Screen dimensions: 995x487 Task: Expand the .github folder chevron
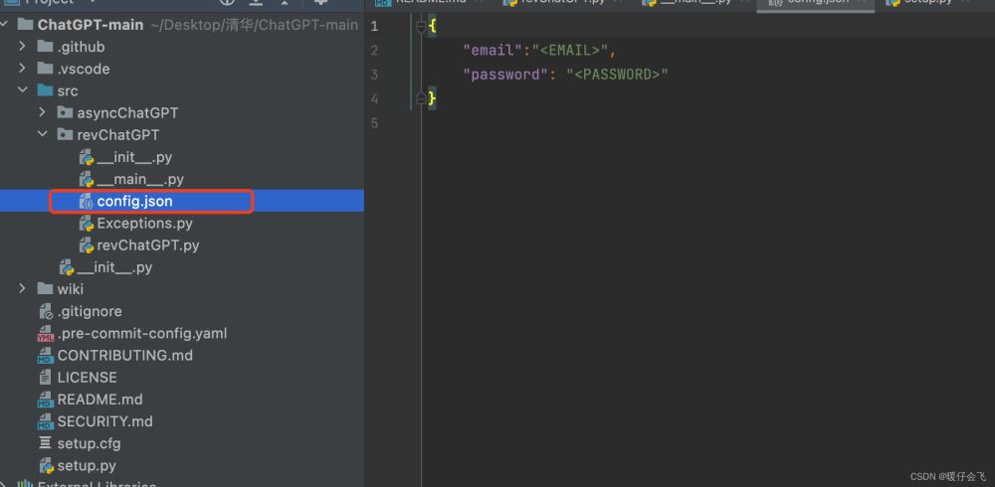click(x=22, y=47)
